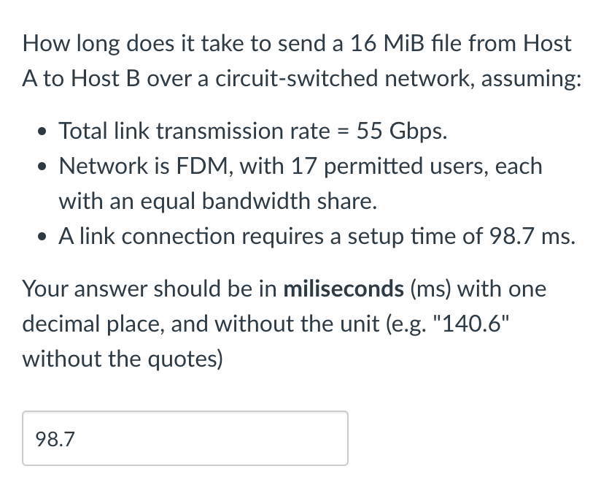Click the second bullet point marker
Screen dimensions: 601x504
pos(42,166)
